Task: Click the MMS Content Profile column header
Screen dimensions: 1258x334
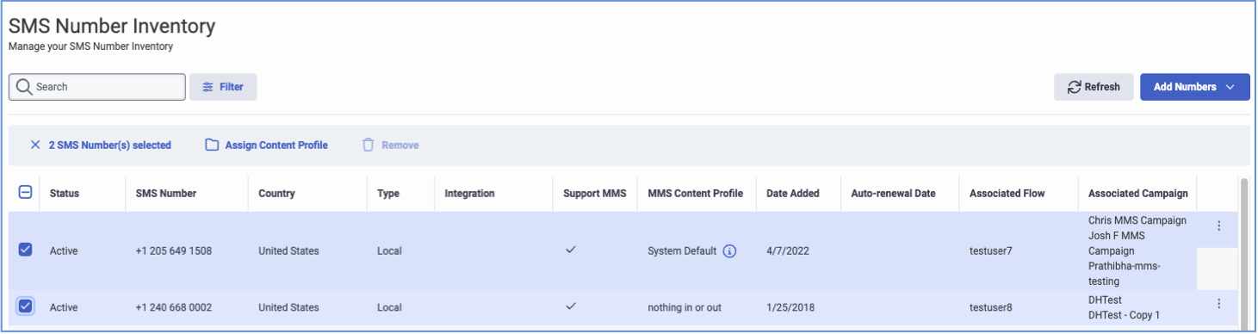Action: [x=695, y=194]
